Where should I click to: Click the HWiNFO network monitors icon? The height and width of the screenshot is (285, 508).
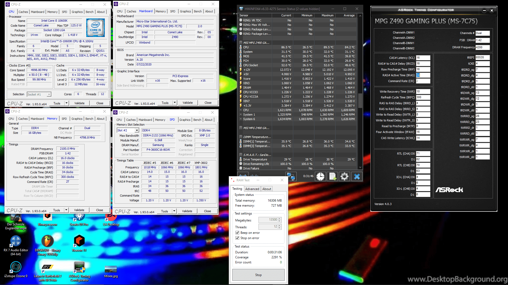291,176
